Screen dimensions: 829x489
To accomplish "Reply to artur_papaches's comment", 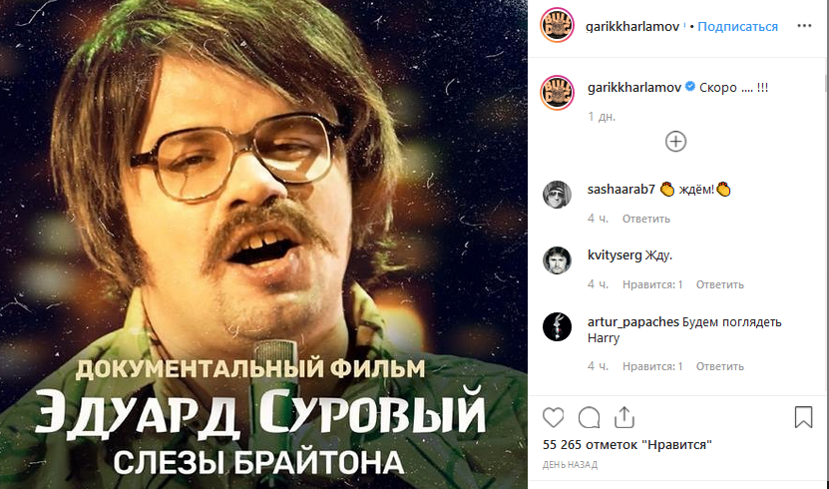I will click(x=719, y=366).
